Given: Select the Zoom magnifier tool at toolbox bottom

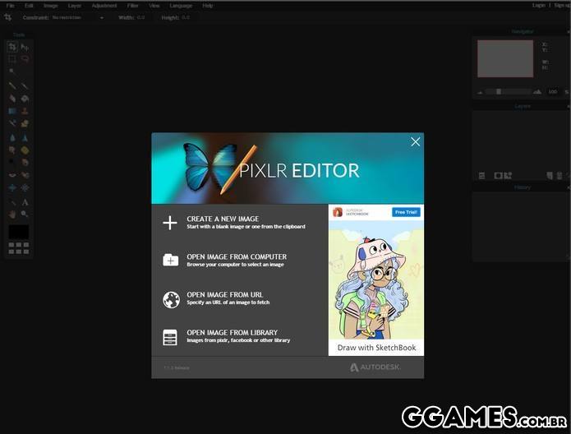Looking at the screenshot, I should [25, 214].
